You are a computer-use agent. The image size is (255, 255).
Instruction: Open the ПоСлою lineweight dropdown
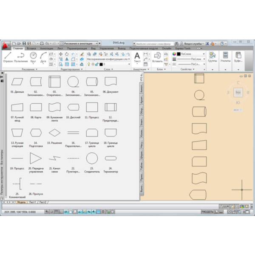coord(191,59)
